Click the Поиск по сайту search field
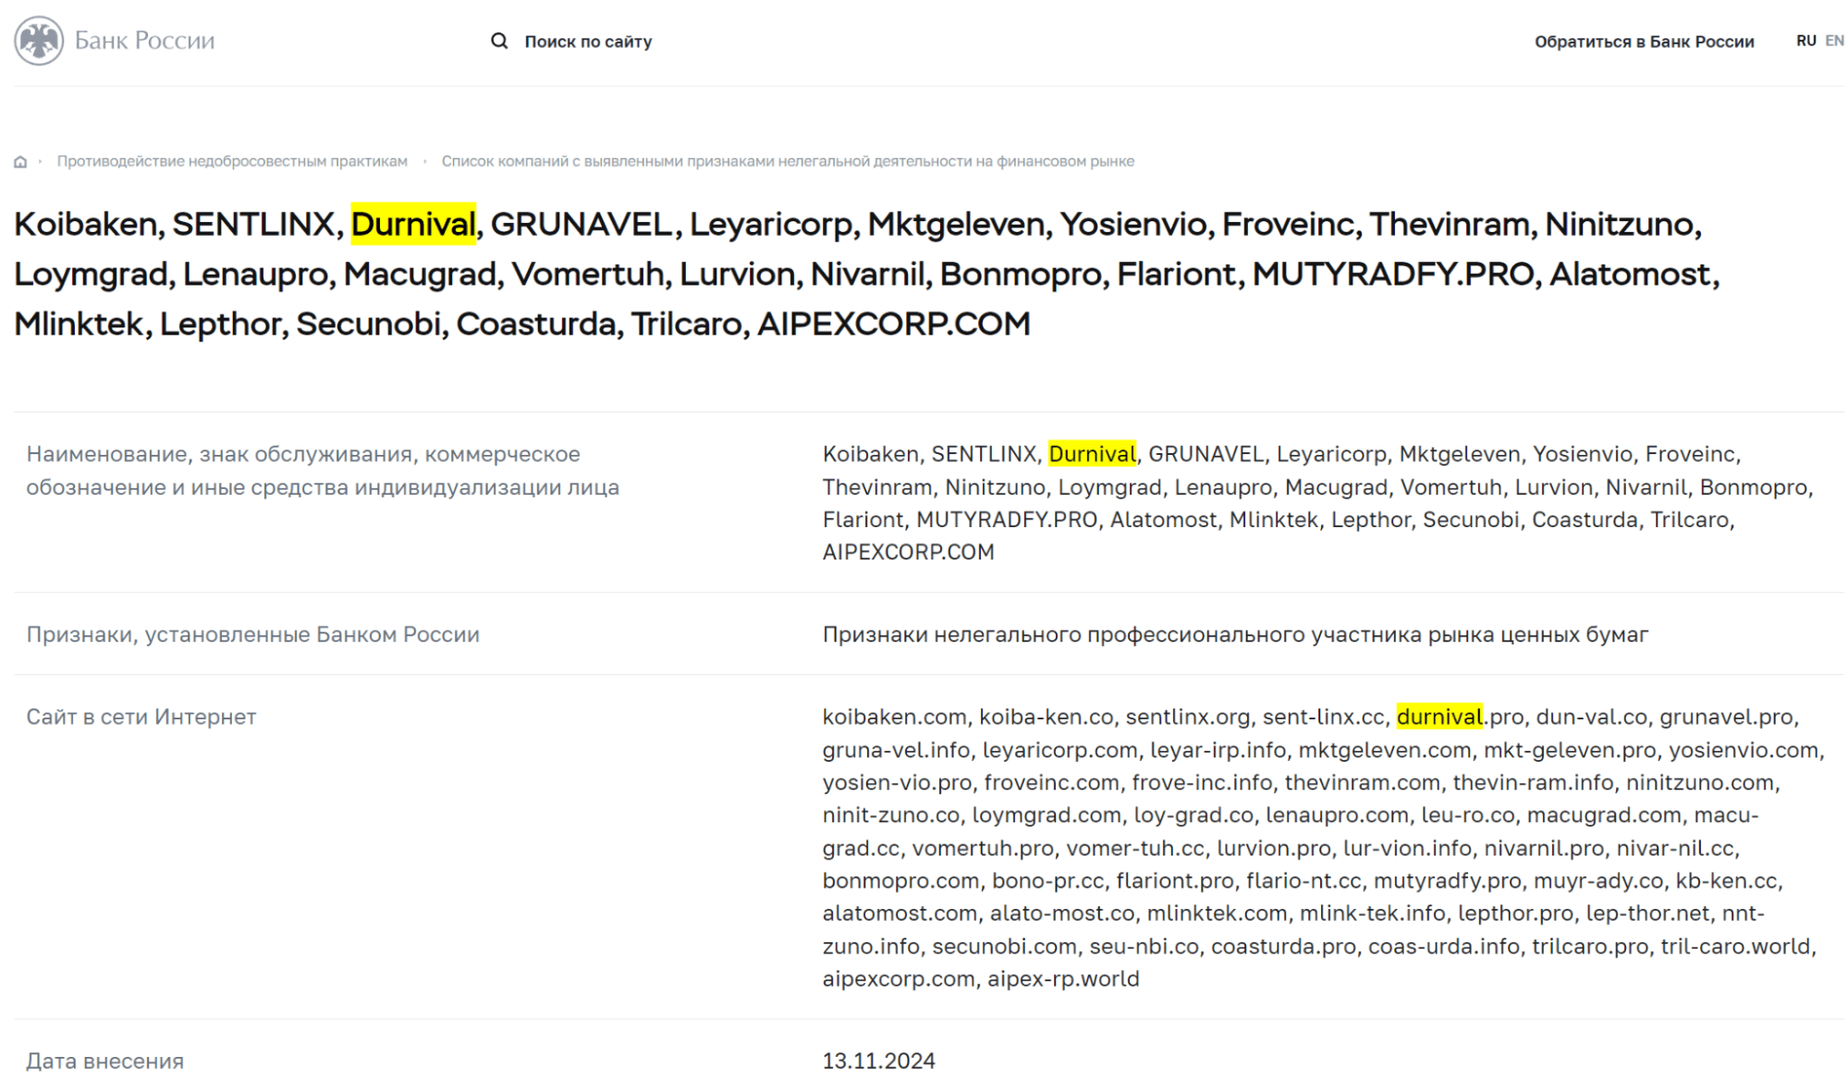This screenshot has width=1848, height=1081. pyautogui.click(x=588, y=42)
